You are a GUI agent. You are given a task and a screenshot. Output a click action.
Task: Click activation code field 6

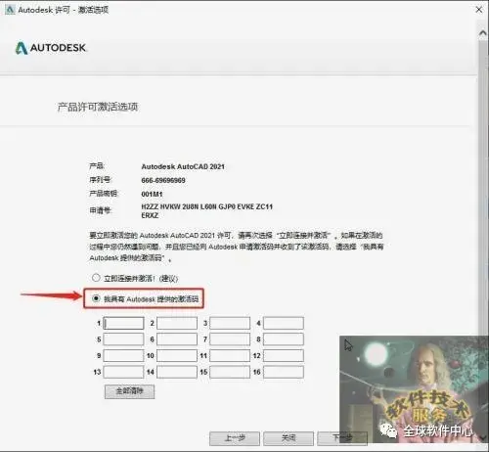[x=177, y=339]
